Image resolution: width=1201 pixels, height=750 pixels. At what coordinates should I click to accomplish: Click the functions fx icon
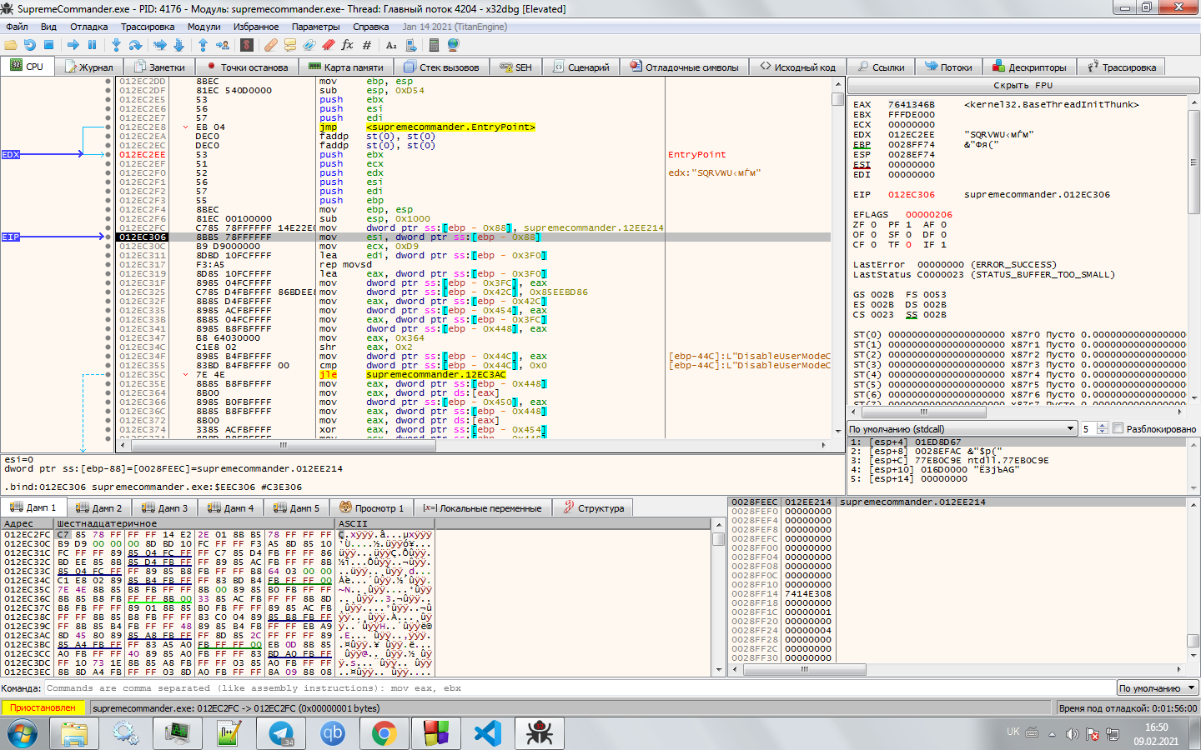tap(348, 45)
